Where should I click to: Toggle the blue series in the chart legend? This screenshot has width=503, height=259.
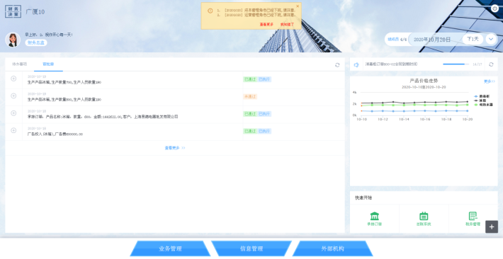(x=482, y=96)
